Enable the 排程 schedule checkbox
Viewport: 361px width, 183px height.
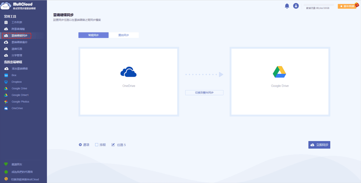97,145
